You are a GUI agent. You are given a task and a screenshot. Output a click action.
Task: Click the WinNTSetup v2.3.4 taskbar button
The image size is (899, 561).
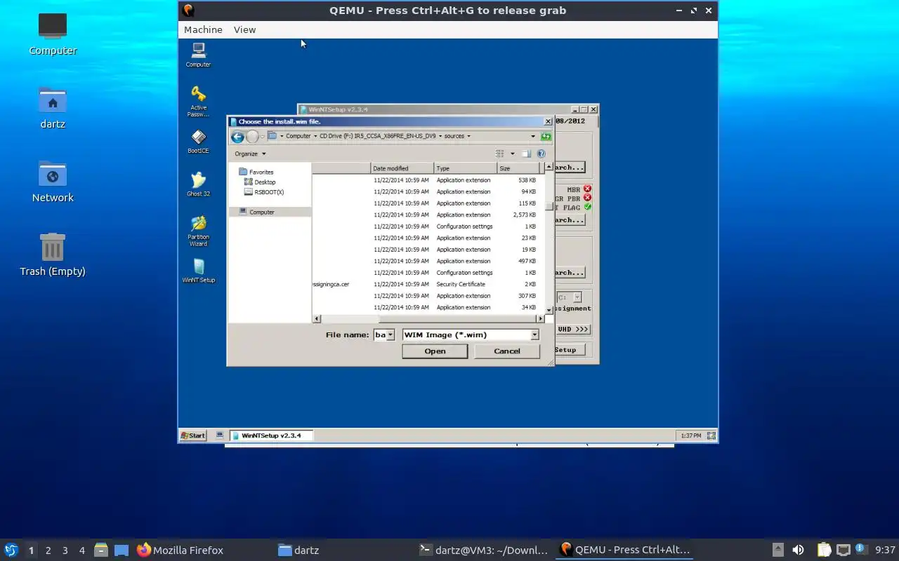(271, 435)
